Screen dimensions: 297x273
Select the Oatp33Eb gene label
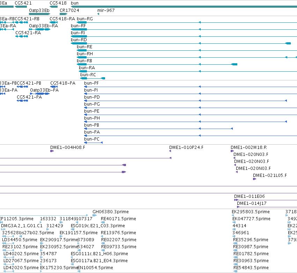click(39, 10)
